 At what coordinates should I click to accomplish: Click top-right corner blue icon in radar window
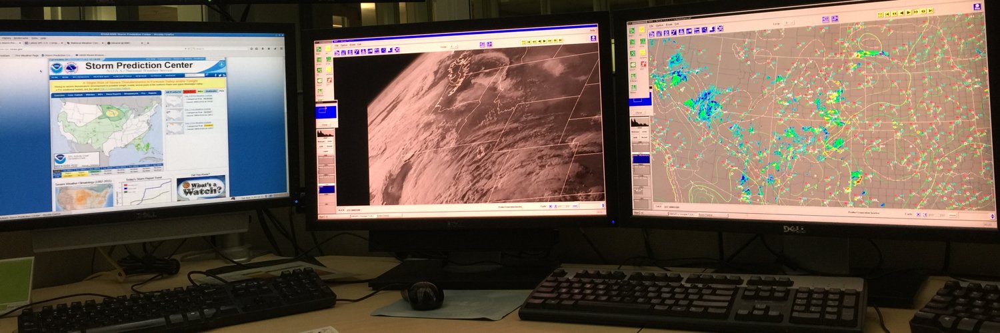click(977, 8)
